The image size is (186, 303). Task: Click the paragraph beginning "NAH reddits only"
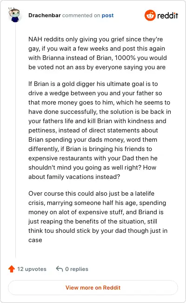(x=98, y=53)
